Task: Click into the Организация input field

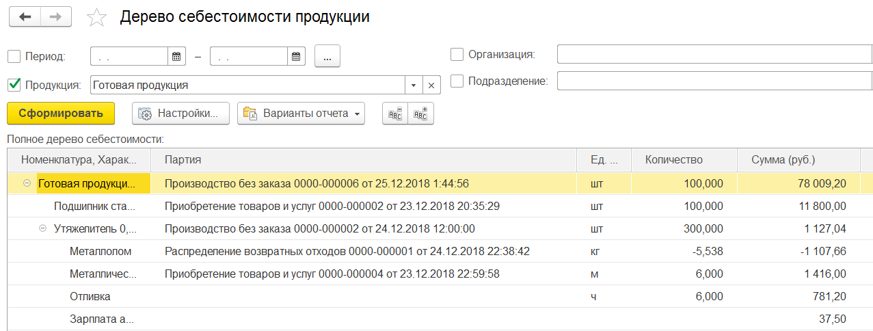Action: coord(715,54)
